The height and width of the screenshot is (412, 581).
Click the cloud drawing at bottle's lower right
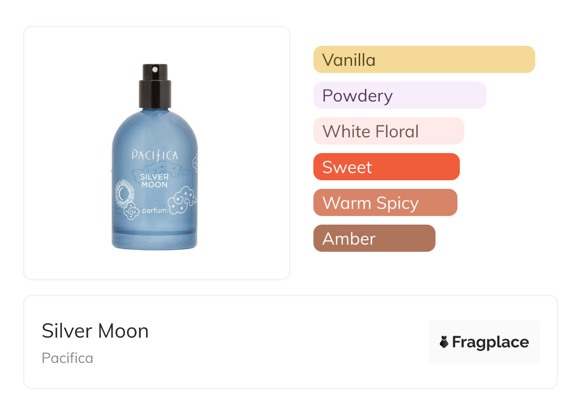(183, 200)
